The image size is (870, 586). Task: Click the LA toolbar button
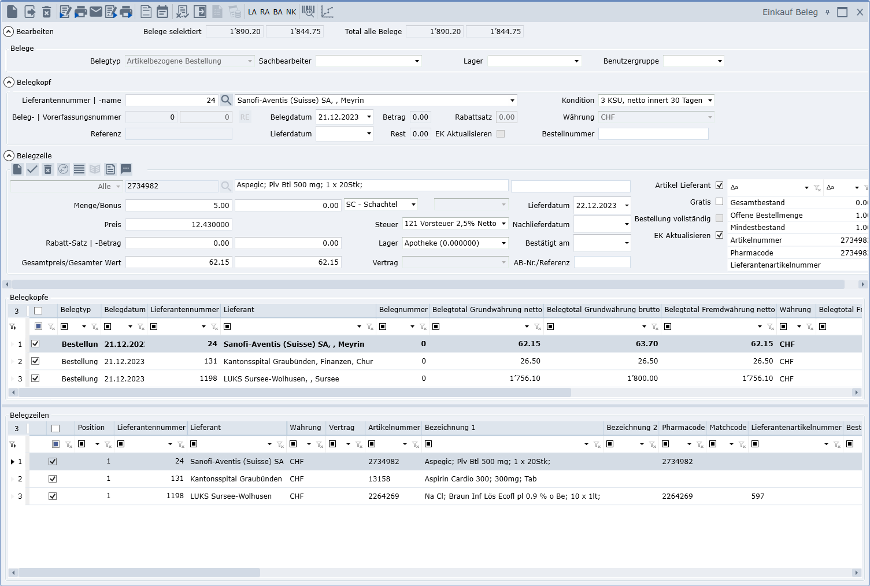[252, 12]
